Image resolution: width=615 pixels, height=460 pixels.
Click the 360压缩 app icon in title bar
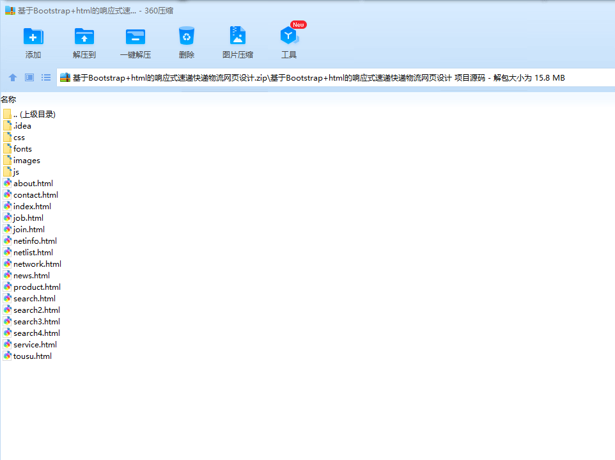[10, 10]
